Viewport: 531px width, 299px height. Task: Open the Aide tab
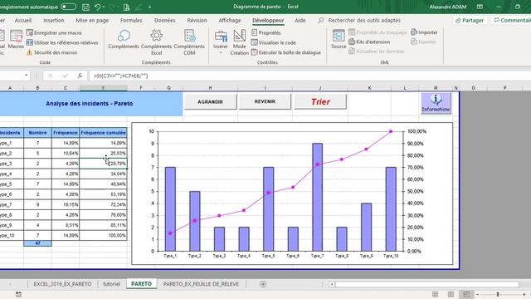(300, 20)
